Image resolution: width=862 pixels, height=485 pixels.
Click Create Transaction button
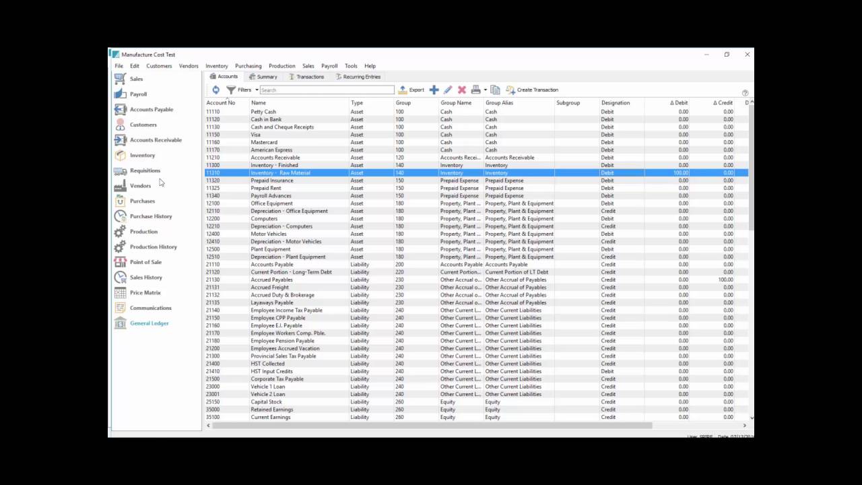point(532,90)
